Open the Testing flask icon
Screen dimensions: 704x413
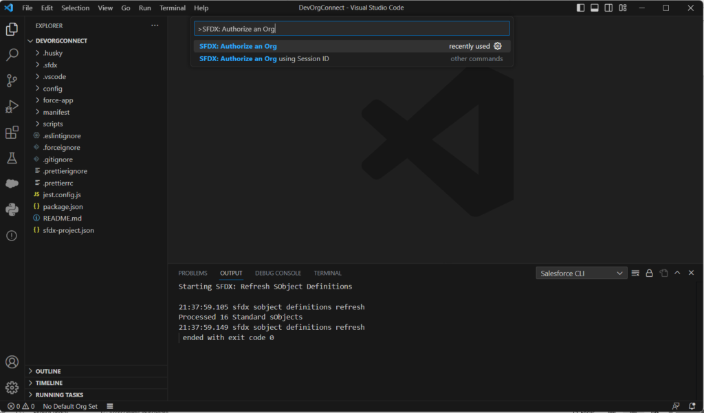pyautogui.click(x=12, y=158)
